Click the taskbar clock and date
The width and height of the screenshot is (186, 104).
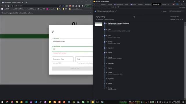click(x=176, y=102)
